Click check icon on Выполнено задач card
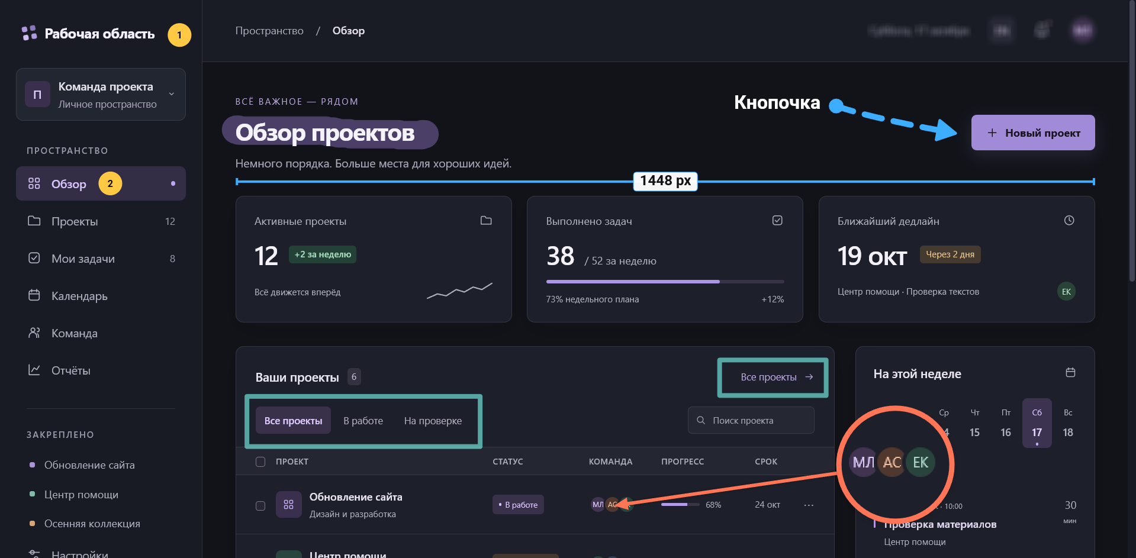 point(777,220)
